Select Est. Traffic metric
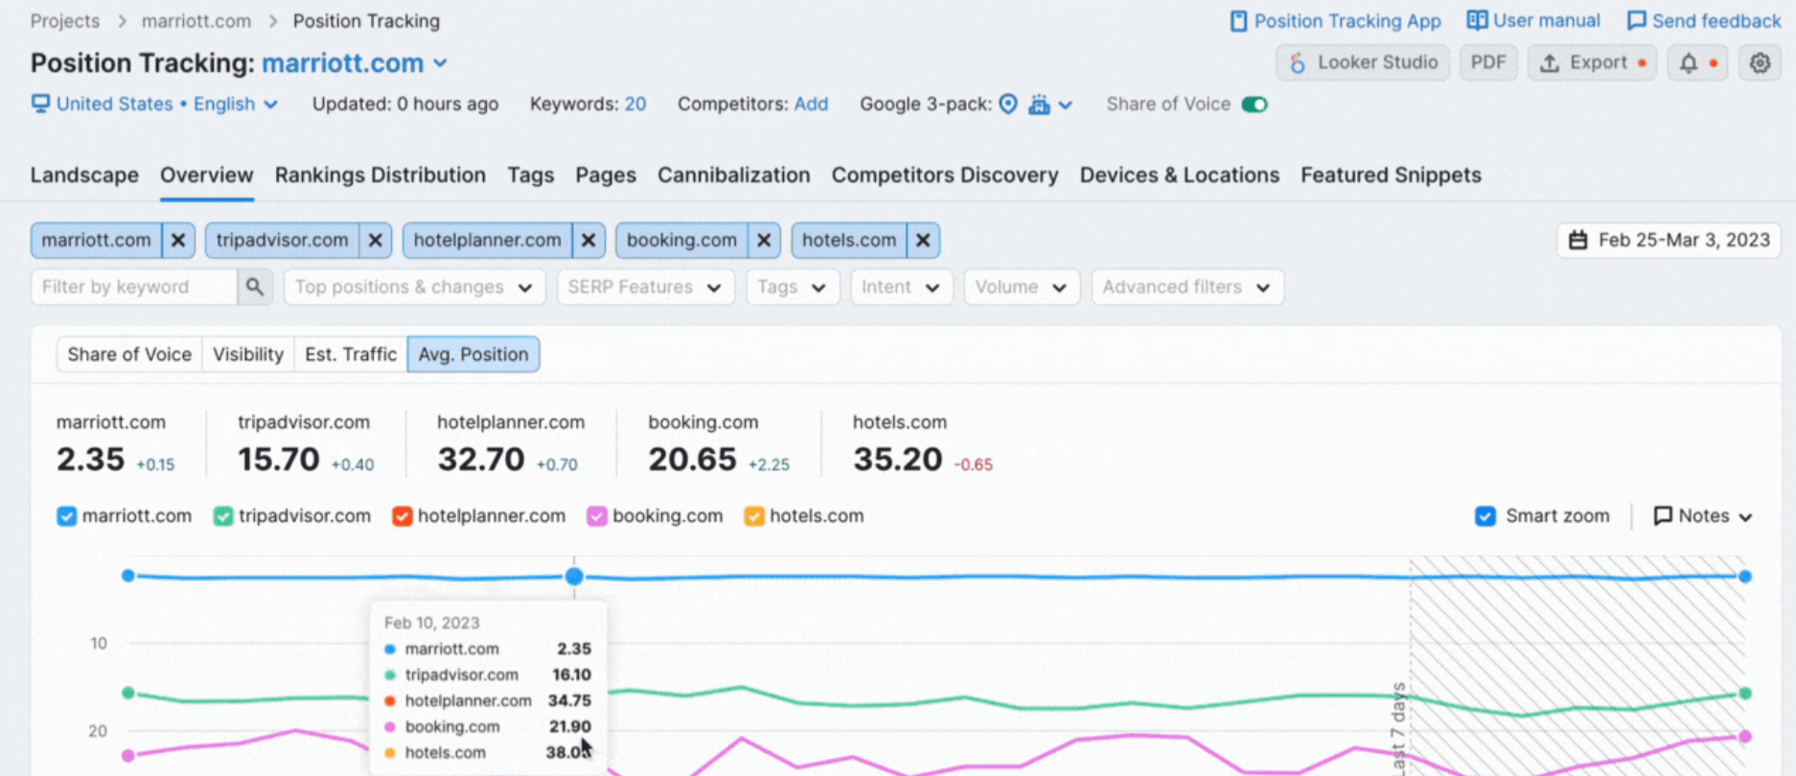This screenshot has width=1796, height=776. (x=351, y=354)
